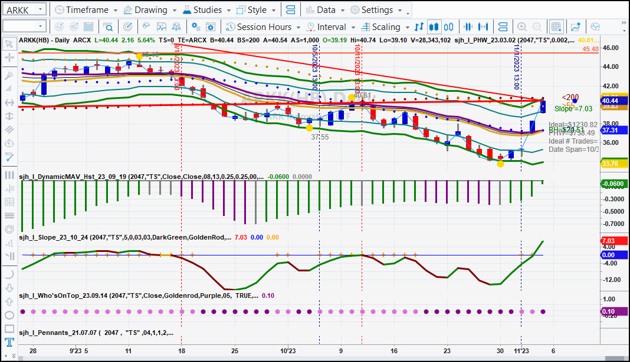Toggle the stacked panes icon after spacing tools

(503, 27)
